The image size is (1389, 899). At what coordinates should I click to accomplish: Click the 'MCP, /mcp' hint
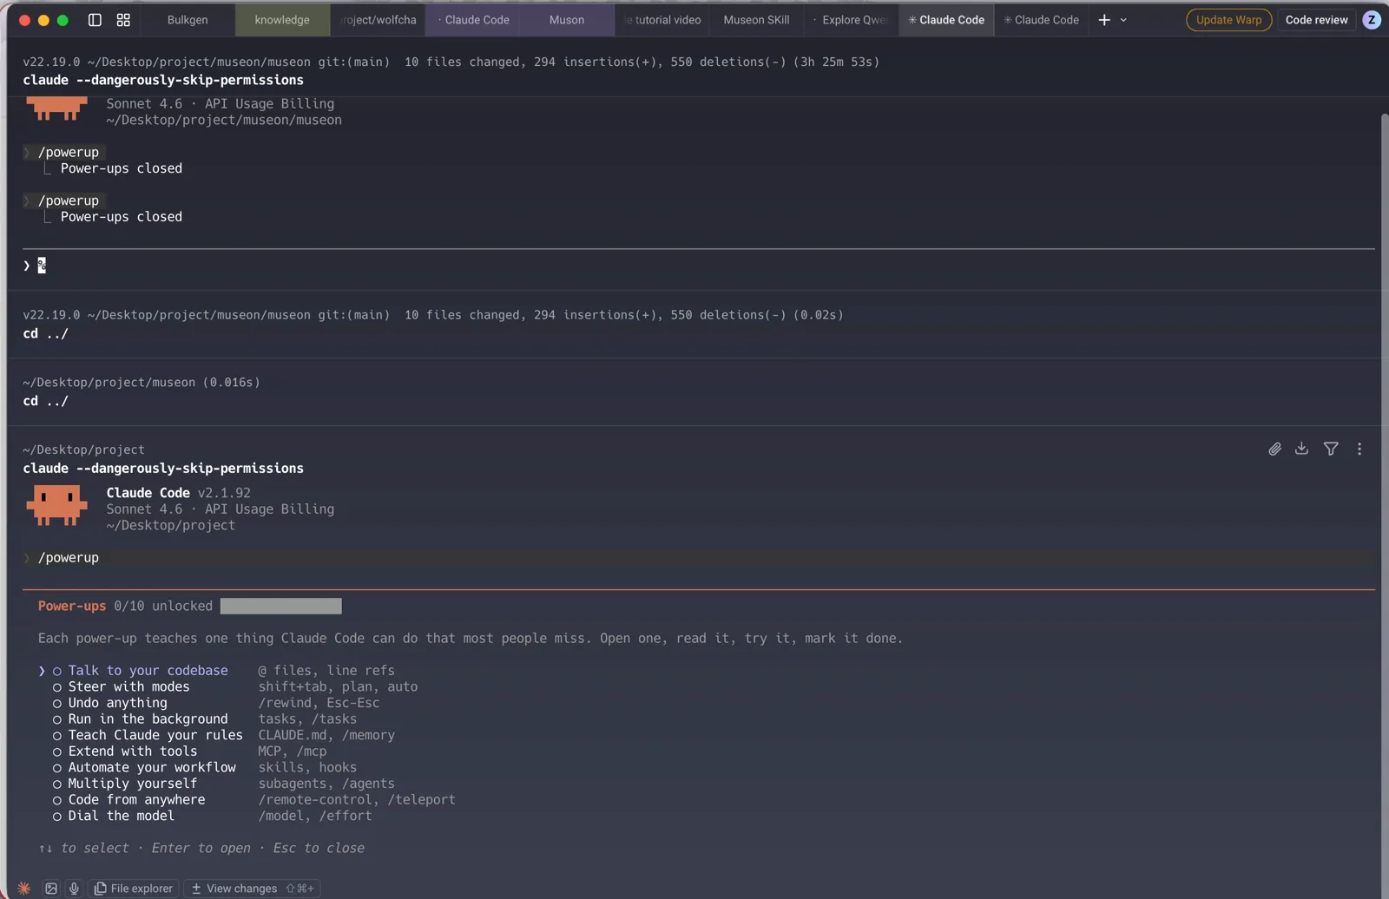coord(293,751)
